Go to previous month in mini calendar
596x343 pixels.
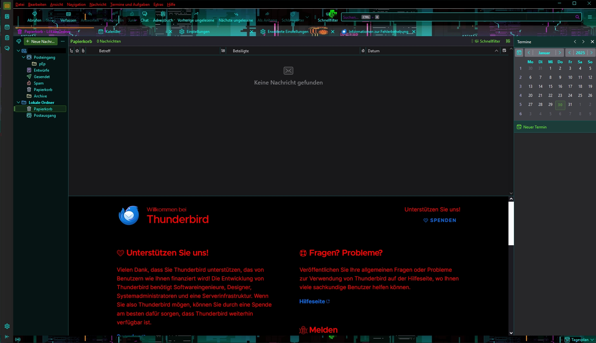529,53
